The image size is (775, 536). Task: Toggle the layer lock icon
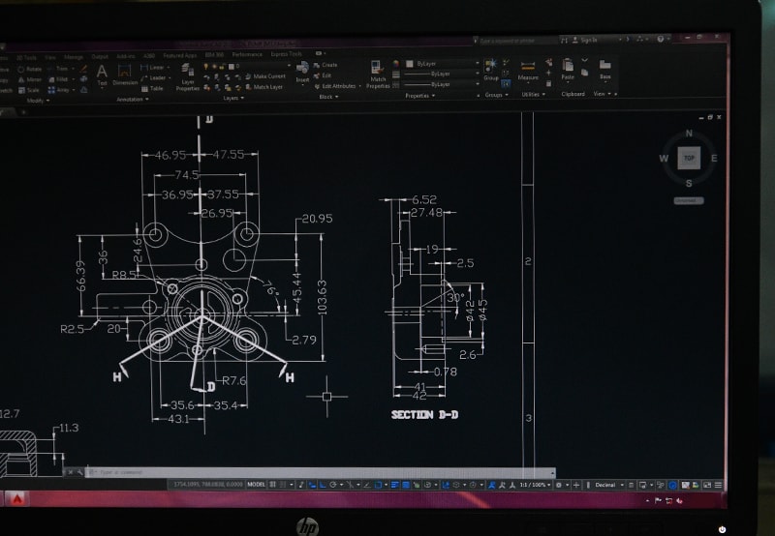point(223,66)
